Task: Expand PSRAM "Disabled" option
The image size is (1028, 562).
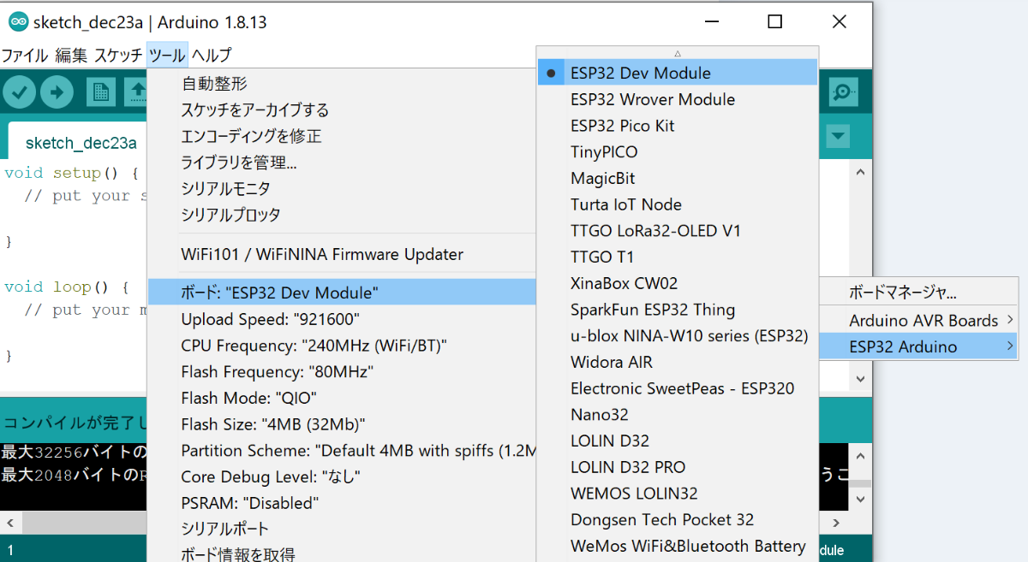Action: coord(343,503)
